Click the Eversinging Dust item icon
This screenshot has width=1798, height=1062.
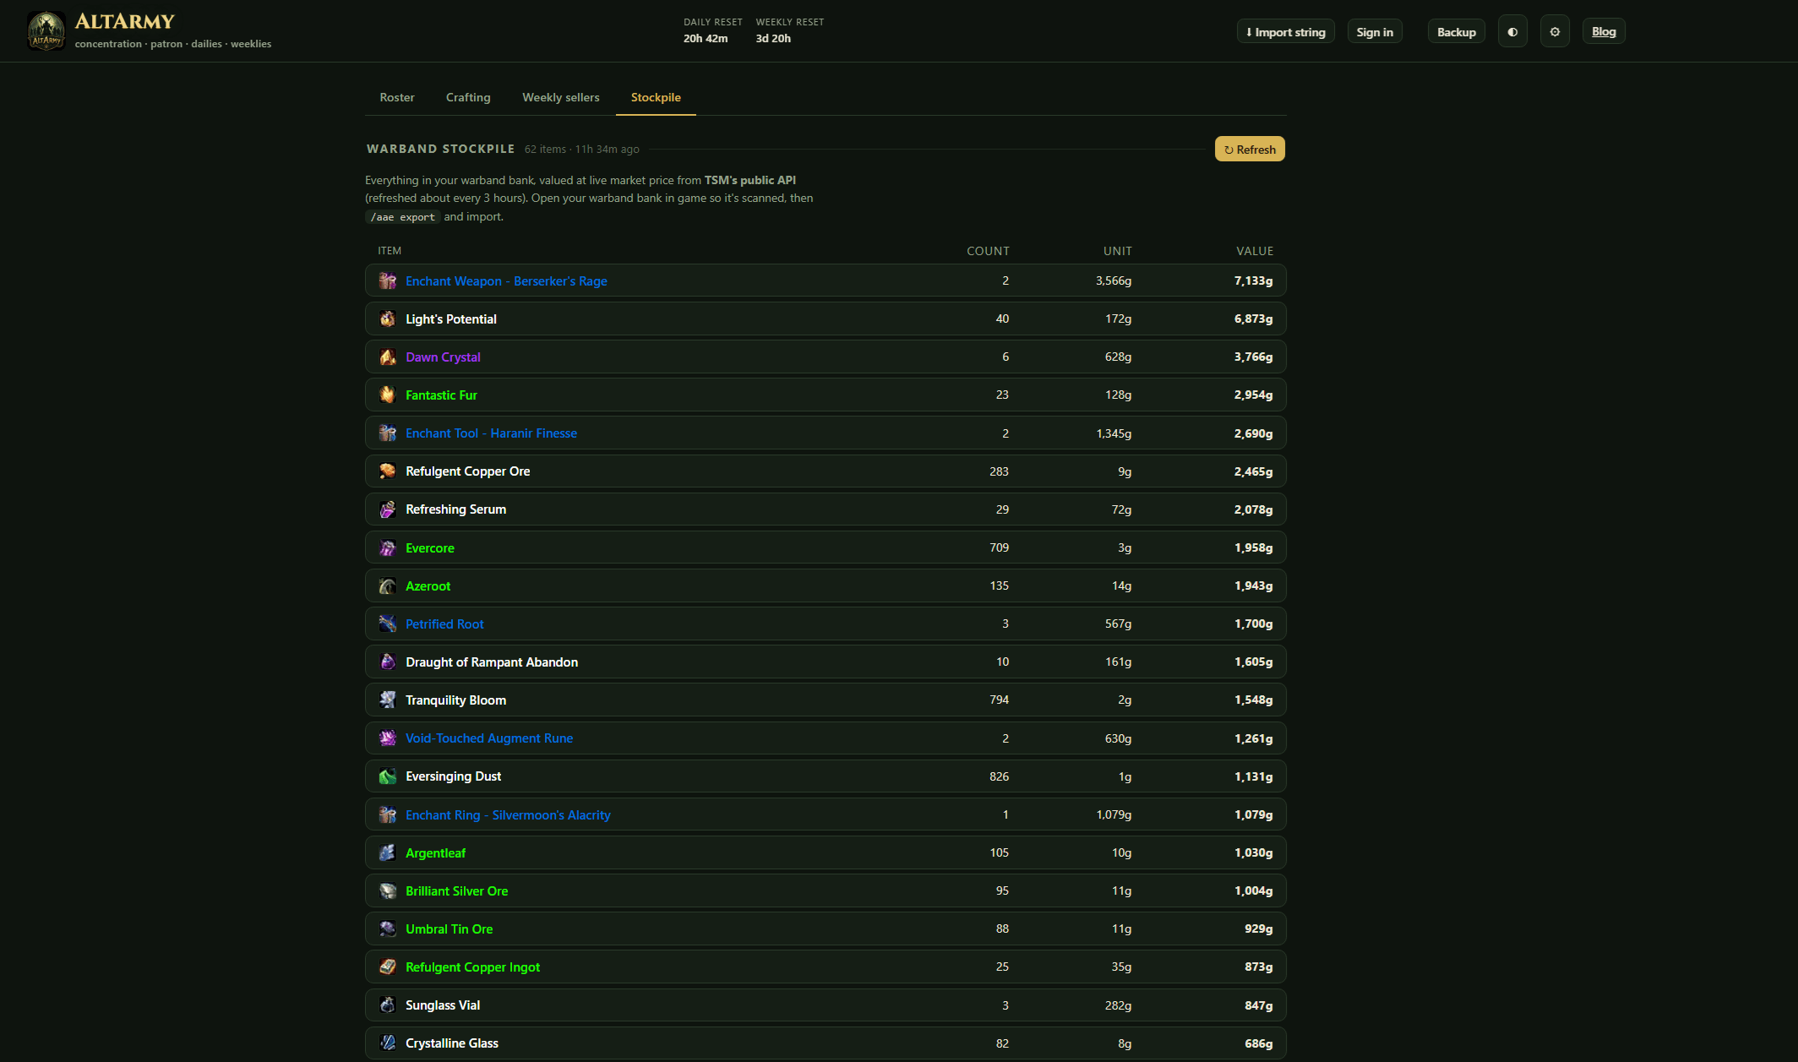pos(388,776)
